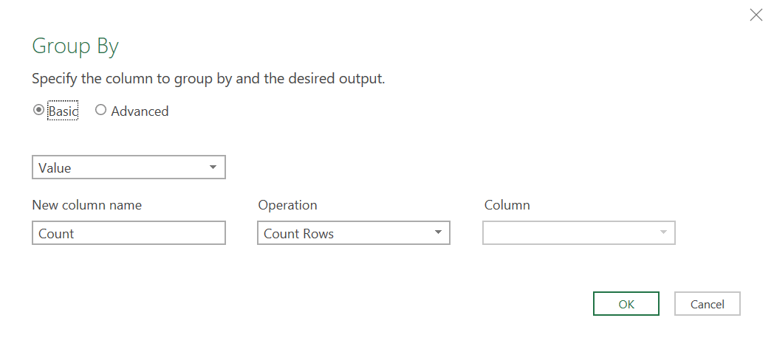The width and height of the screenshot is (774, 346).
Task: Click the 'Value' text in the first dropdown
Action: coord(55,168)
